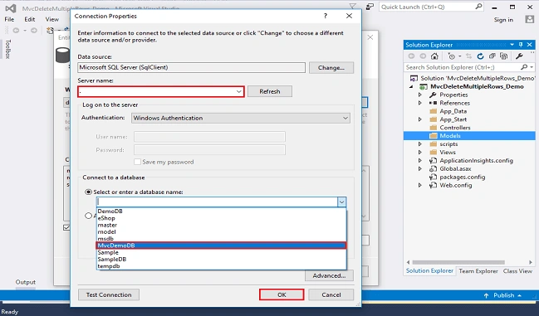
Task: Click New Project icon in main toolbar
Action: pos(50,31)
